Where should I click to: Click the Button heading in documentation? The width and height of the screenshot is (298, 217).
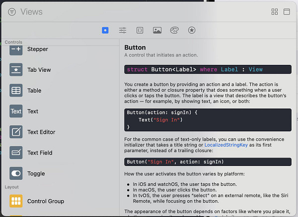pos(135,48)
